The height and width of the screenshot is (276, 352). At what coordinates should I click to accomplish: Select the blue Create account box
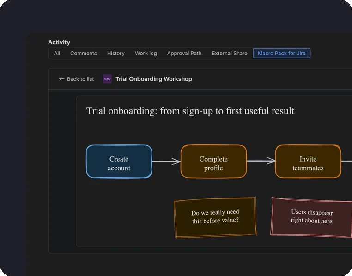click(119, 162)
